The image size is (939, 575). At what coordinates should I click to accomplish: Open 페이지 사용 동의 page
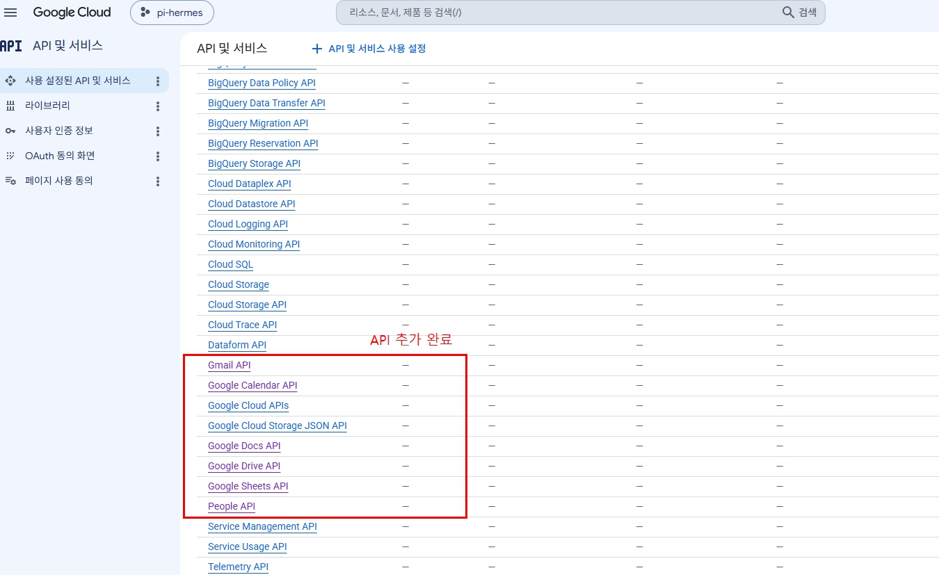[59, 181]
